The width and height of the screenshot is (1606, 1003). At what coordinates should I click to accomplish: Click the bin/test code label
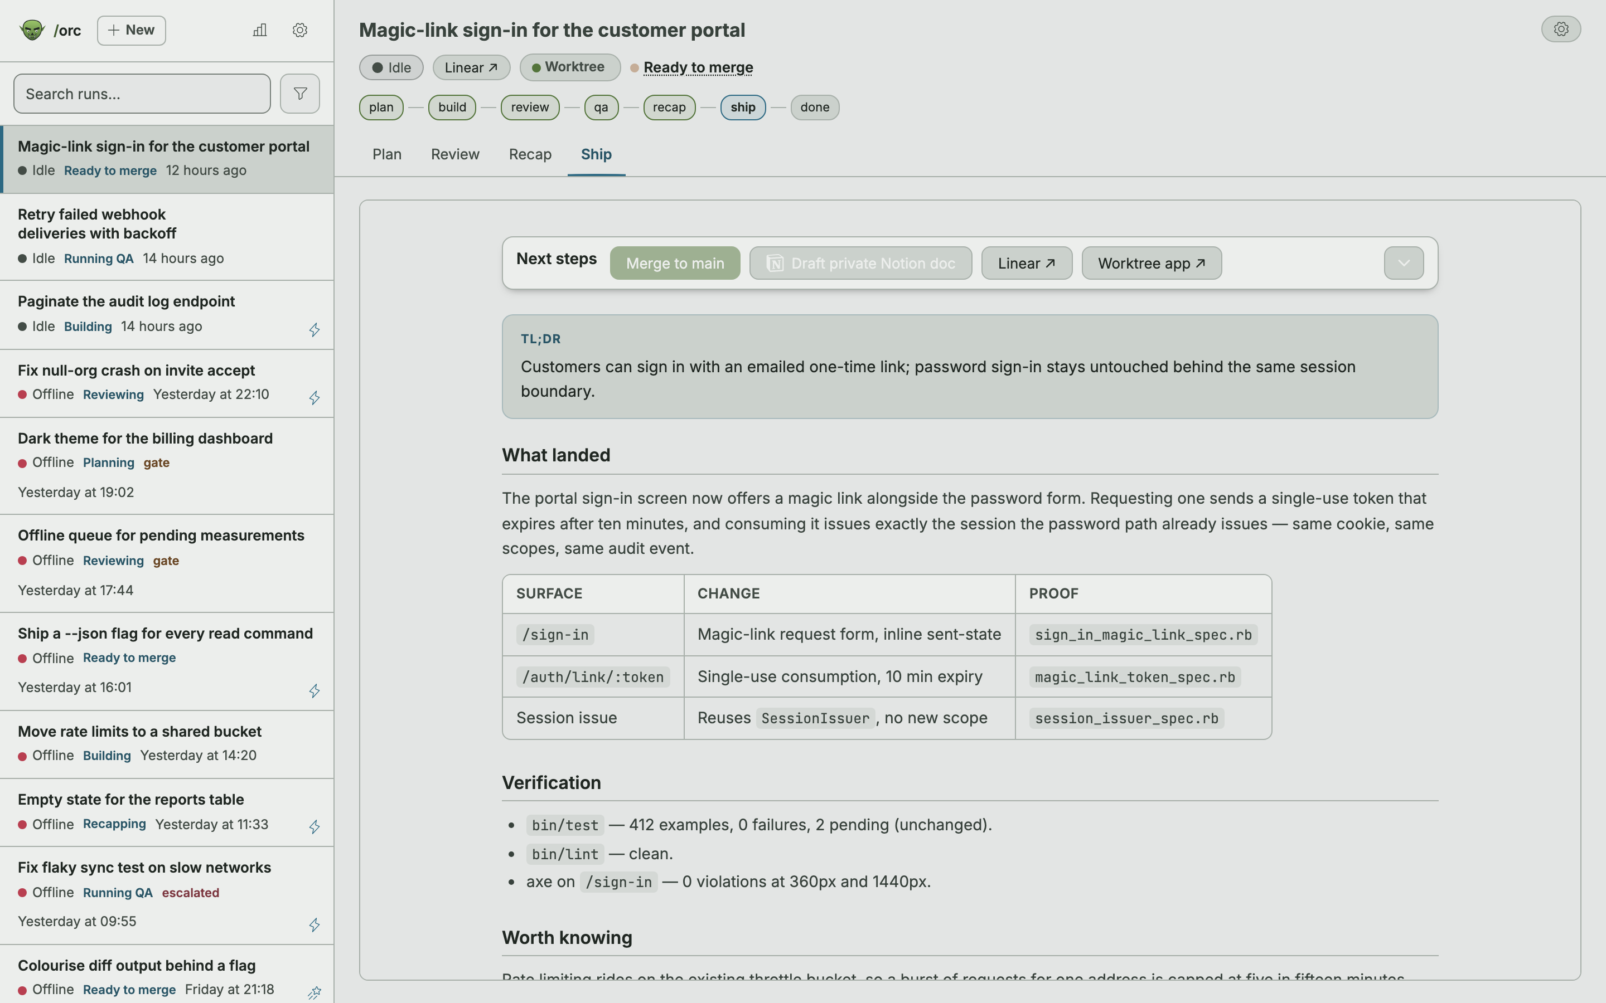point(565,825)
